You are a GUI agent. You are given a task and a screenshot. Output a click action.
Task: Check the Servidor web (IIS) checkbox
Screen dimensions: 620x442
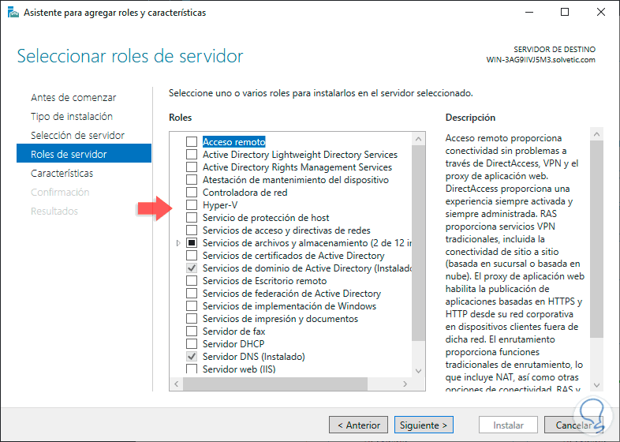click(192, 369)
